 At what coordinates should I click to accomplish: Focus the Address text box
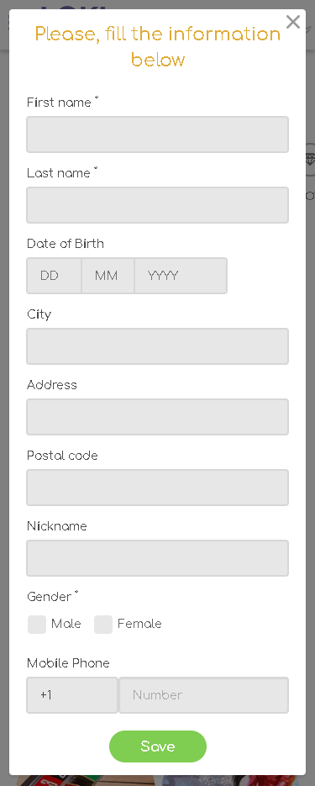click(157, 417)
